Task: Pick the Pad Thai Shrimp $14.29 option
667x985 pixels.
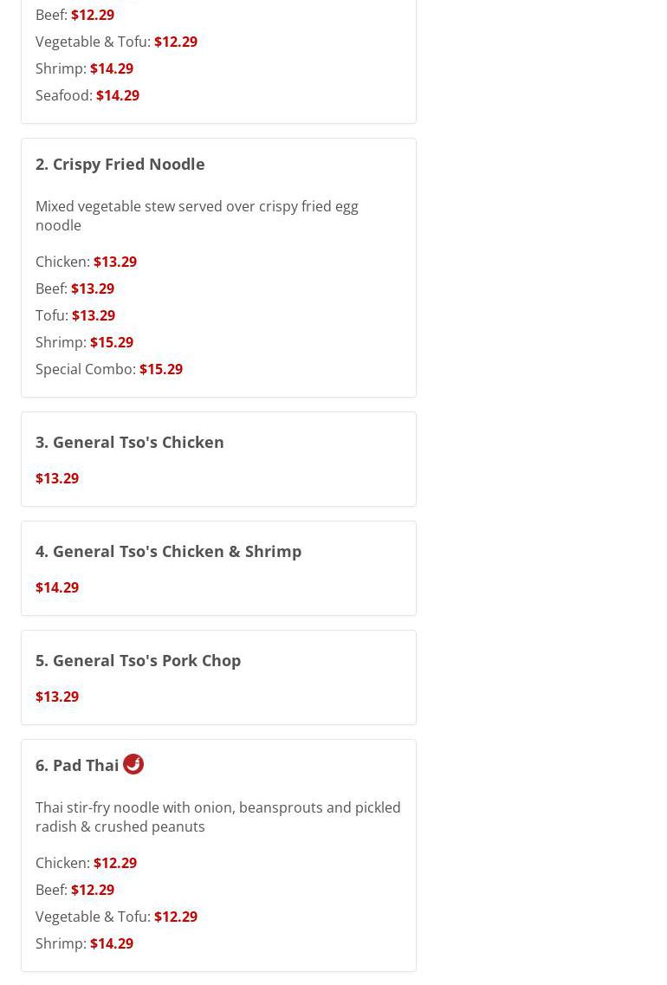Action: point(84,943)
